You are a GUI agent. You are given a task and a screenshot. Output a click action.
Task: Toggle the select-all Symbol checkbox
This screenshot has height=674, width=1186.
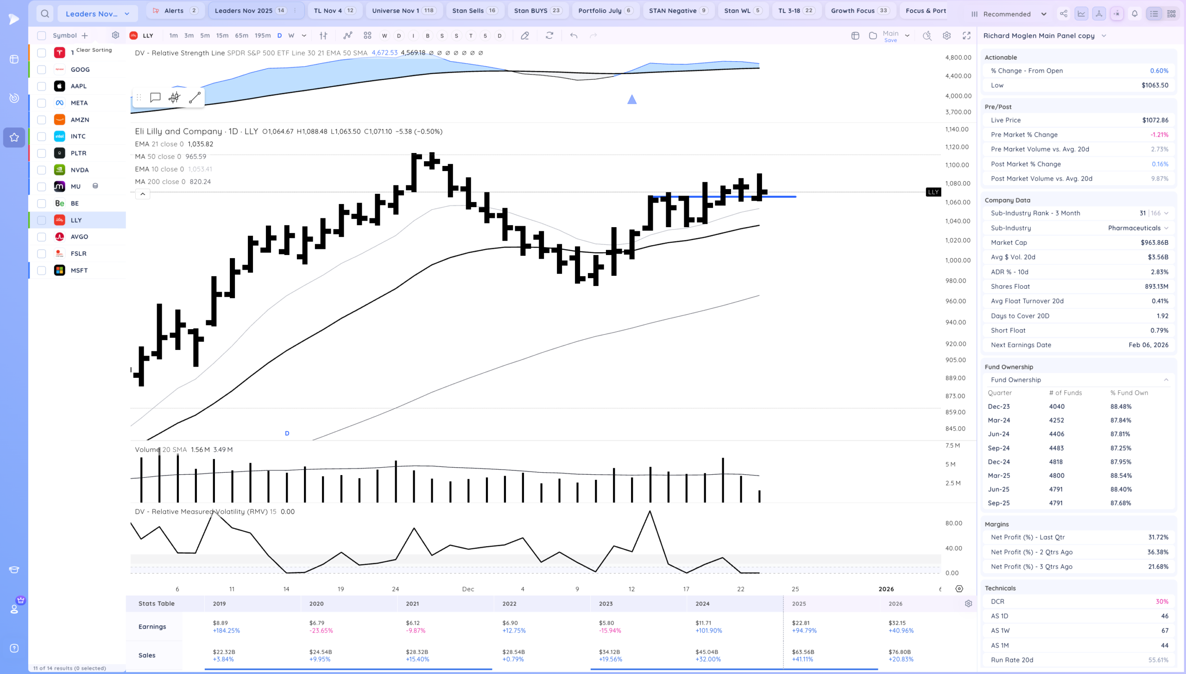[42, 36]
